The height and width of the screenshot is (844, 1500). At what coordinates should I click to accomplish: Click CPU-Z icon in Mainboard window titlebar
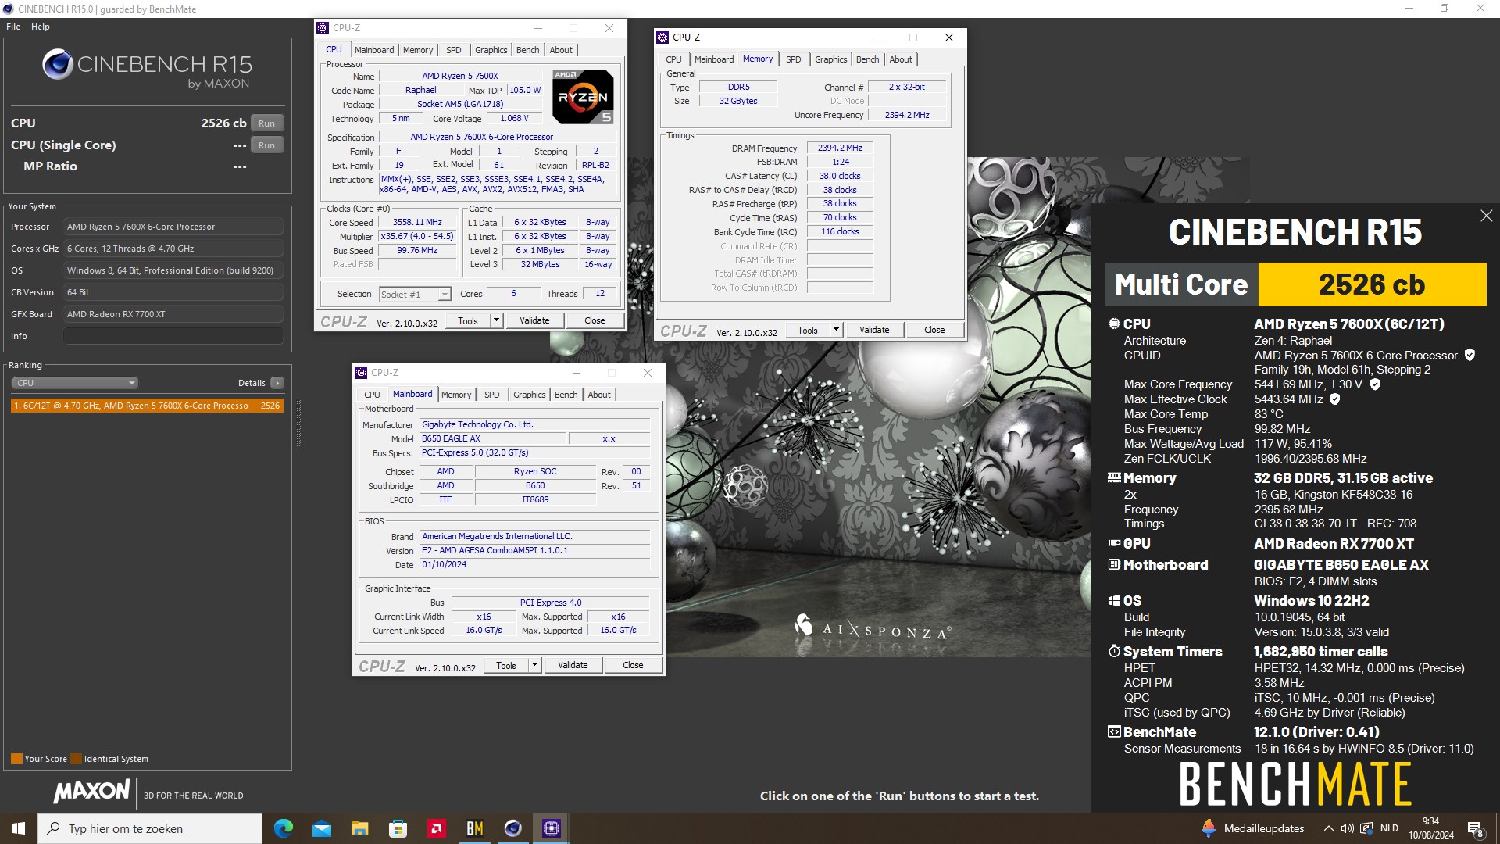point(361,373)
